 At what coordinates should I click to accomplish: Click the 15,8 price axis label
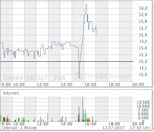(143, 21)
